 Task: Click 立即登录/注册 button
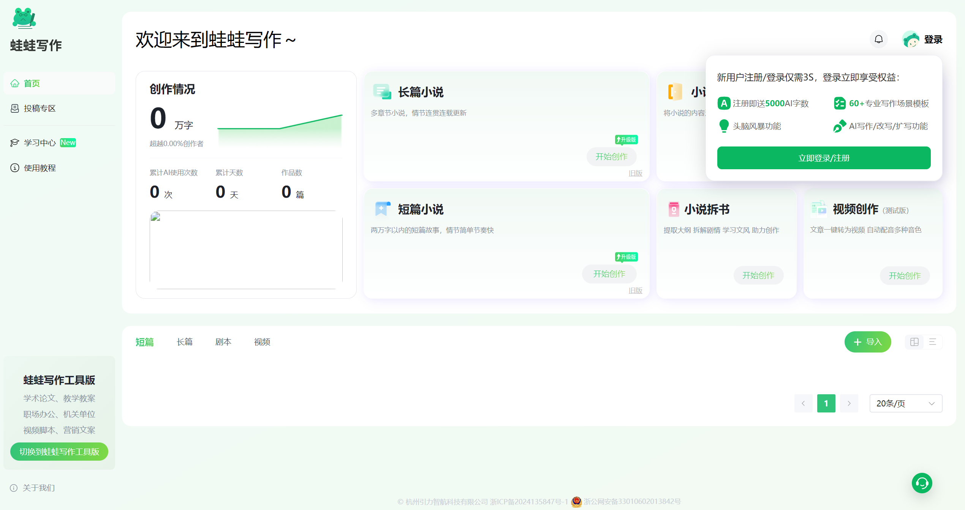point(824,158)
